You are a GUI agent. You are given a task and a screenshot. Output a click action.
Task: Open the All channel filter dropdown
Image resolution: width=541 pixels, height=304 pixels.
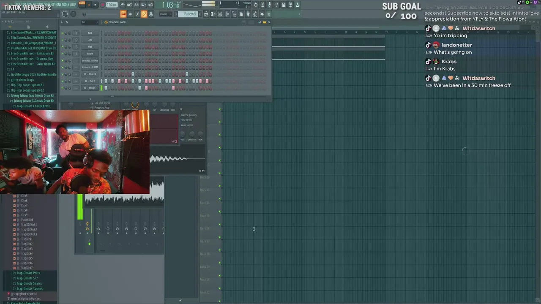click(90, 22)
